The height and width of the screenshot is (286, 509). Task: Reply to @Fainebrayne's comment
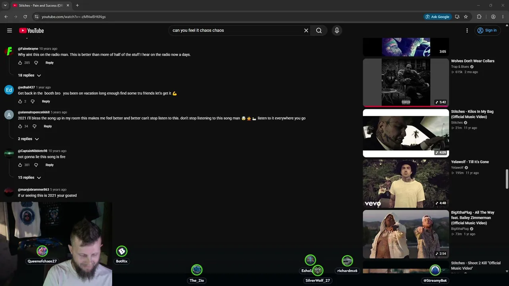click(49, 63)
